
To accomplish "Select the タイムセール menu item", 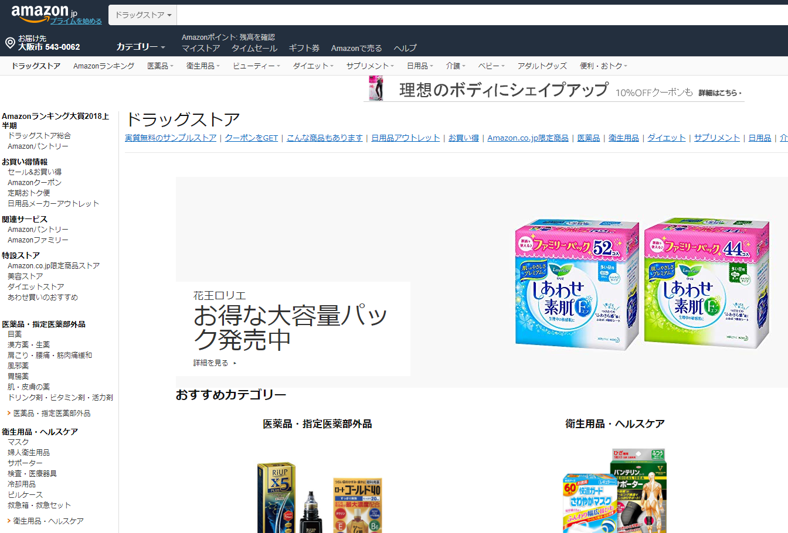I will tap(254, 48).
